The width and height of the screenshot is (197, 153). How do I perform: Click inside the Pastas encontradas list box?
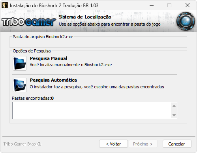tap(92, 110)
